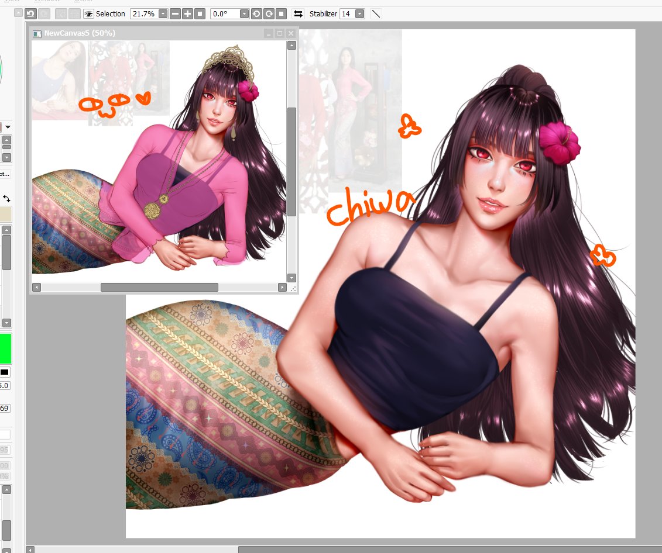Click the bottom left-panel scrollbar thumb
The width and height of the screenshot is (662, 553).
(x=7, y=530)
